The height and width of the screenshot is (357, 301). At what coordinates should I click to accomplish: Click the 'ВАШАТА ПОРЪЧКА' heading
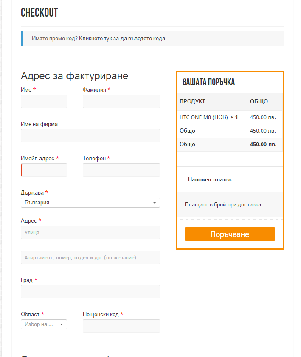[208, 82]
